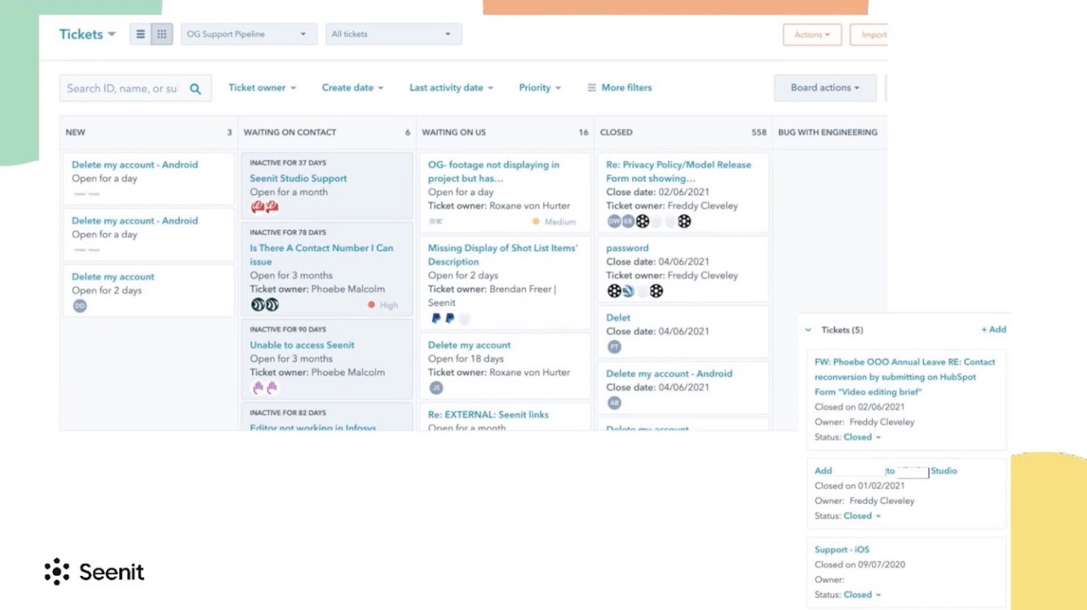This screenshot has height=610, width=1087.
Task: Switch to list view icon
Action: pyautogui.click(x=141, y=34)
